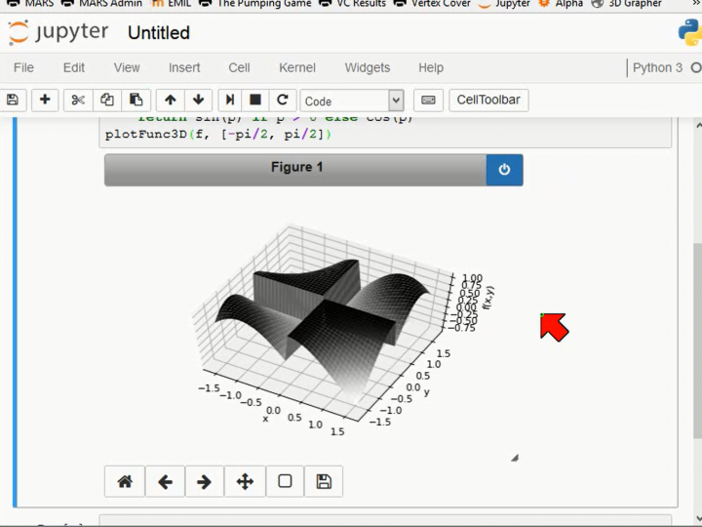
Task: Open the command palette keyboard icon
Action: click(x=428, y=100)
